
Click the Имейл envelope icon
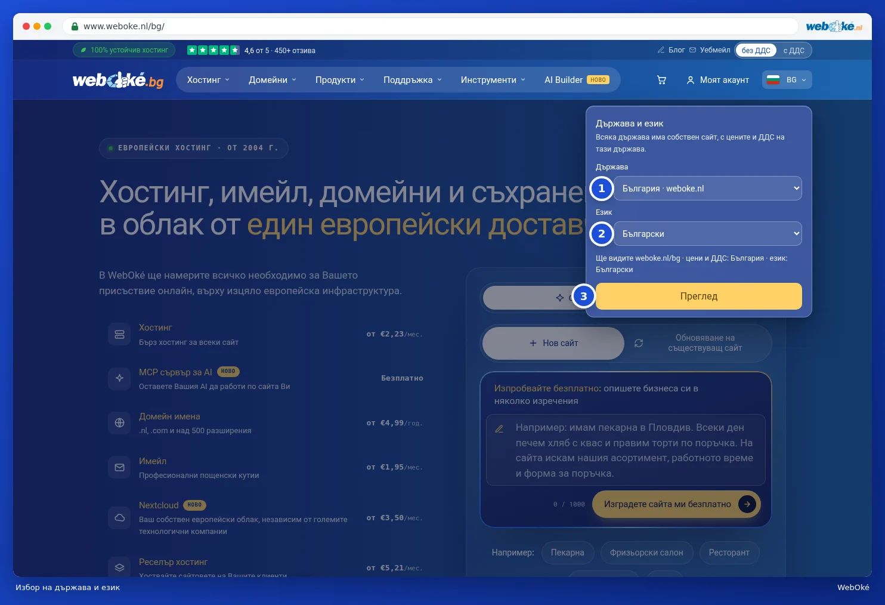pyautogui.click(x=119, y=468)
